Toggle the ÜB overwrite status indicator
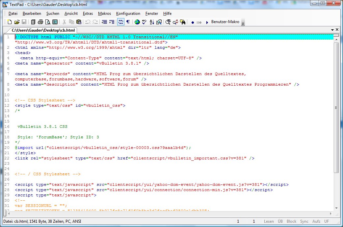Viewport: 343px width, 227px height. (280, 221)
